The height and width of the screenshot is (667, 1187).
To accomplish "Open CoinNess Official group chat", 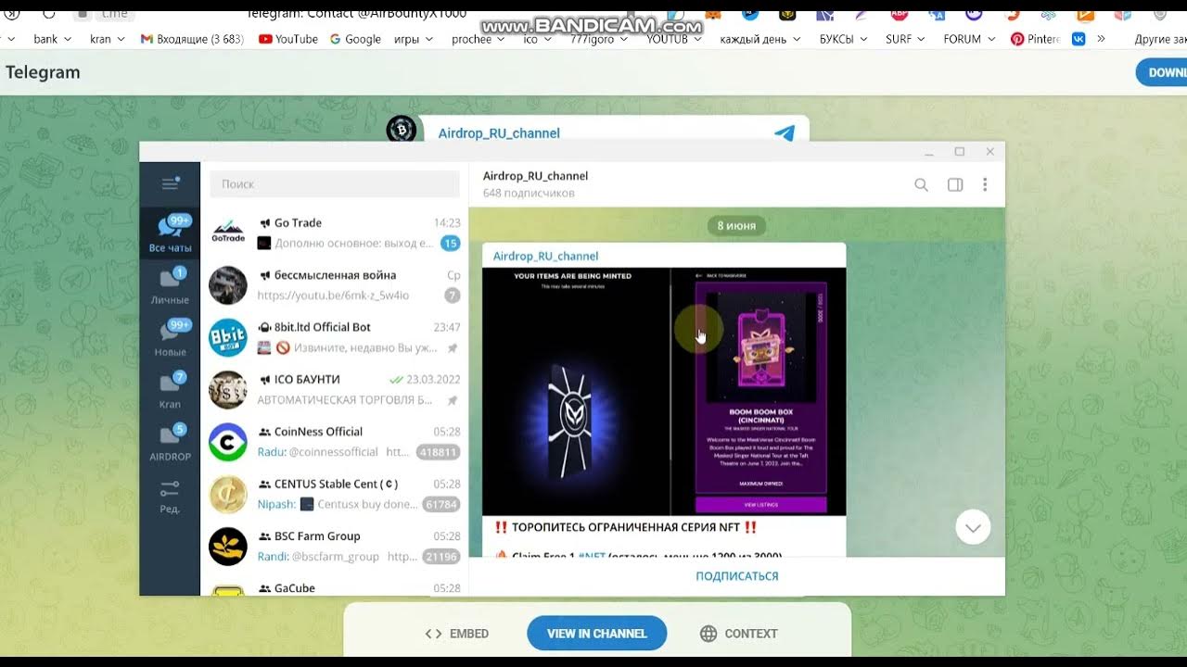I will [x=335, y=442].
